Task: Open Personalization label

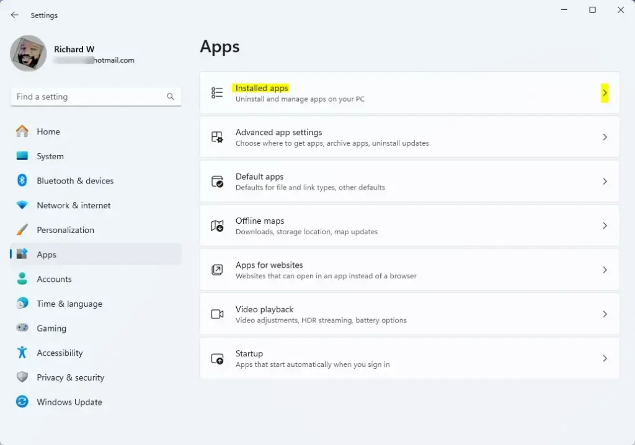Action: coord(65,230)
